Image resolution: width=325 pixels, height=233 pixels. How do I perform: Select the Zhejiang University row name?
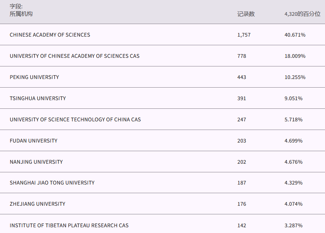pyautogui.click(x=37, y=204)
